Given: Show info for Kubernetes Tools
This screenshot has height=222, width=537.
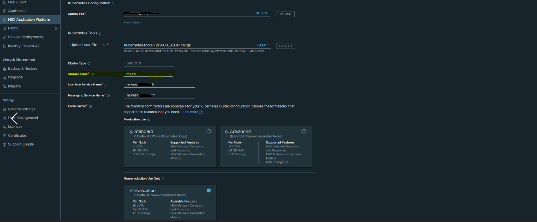Looking at the screenshot, I should click(100, 33).
